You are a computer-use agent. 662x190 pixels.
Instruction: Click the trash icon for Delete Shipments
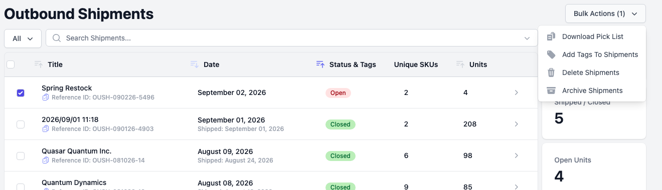tap(551, 72)
